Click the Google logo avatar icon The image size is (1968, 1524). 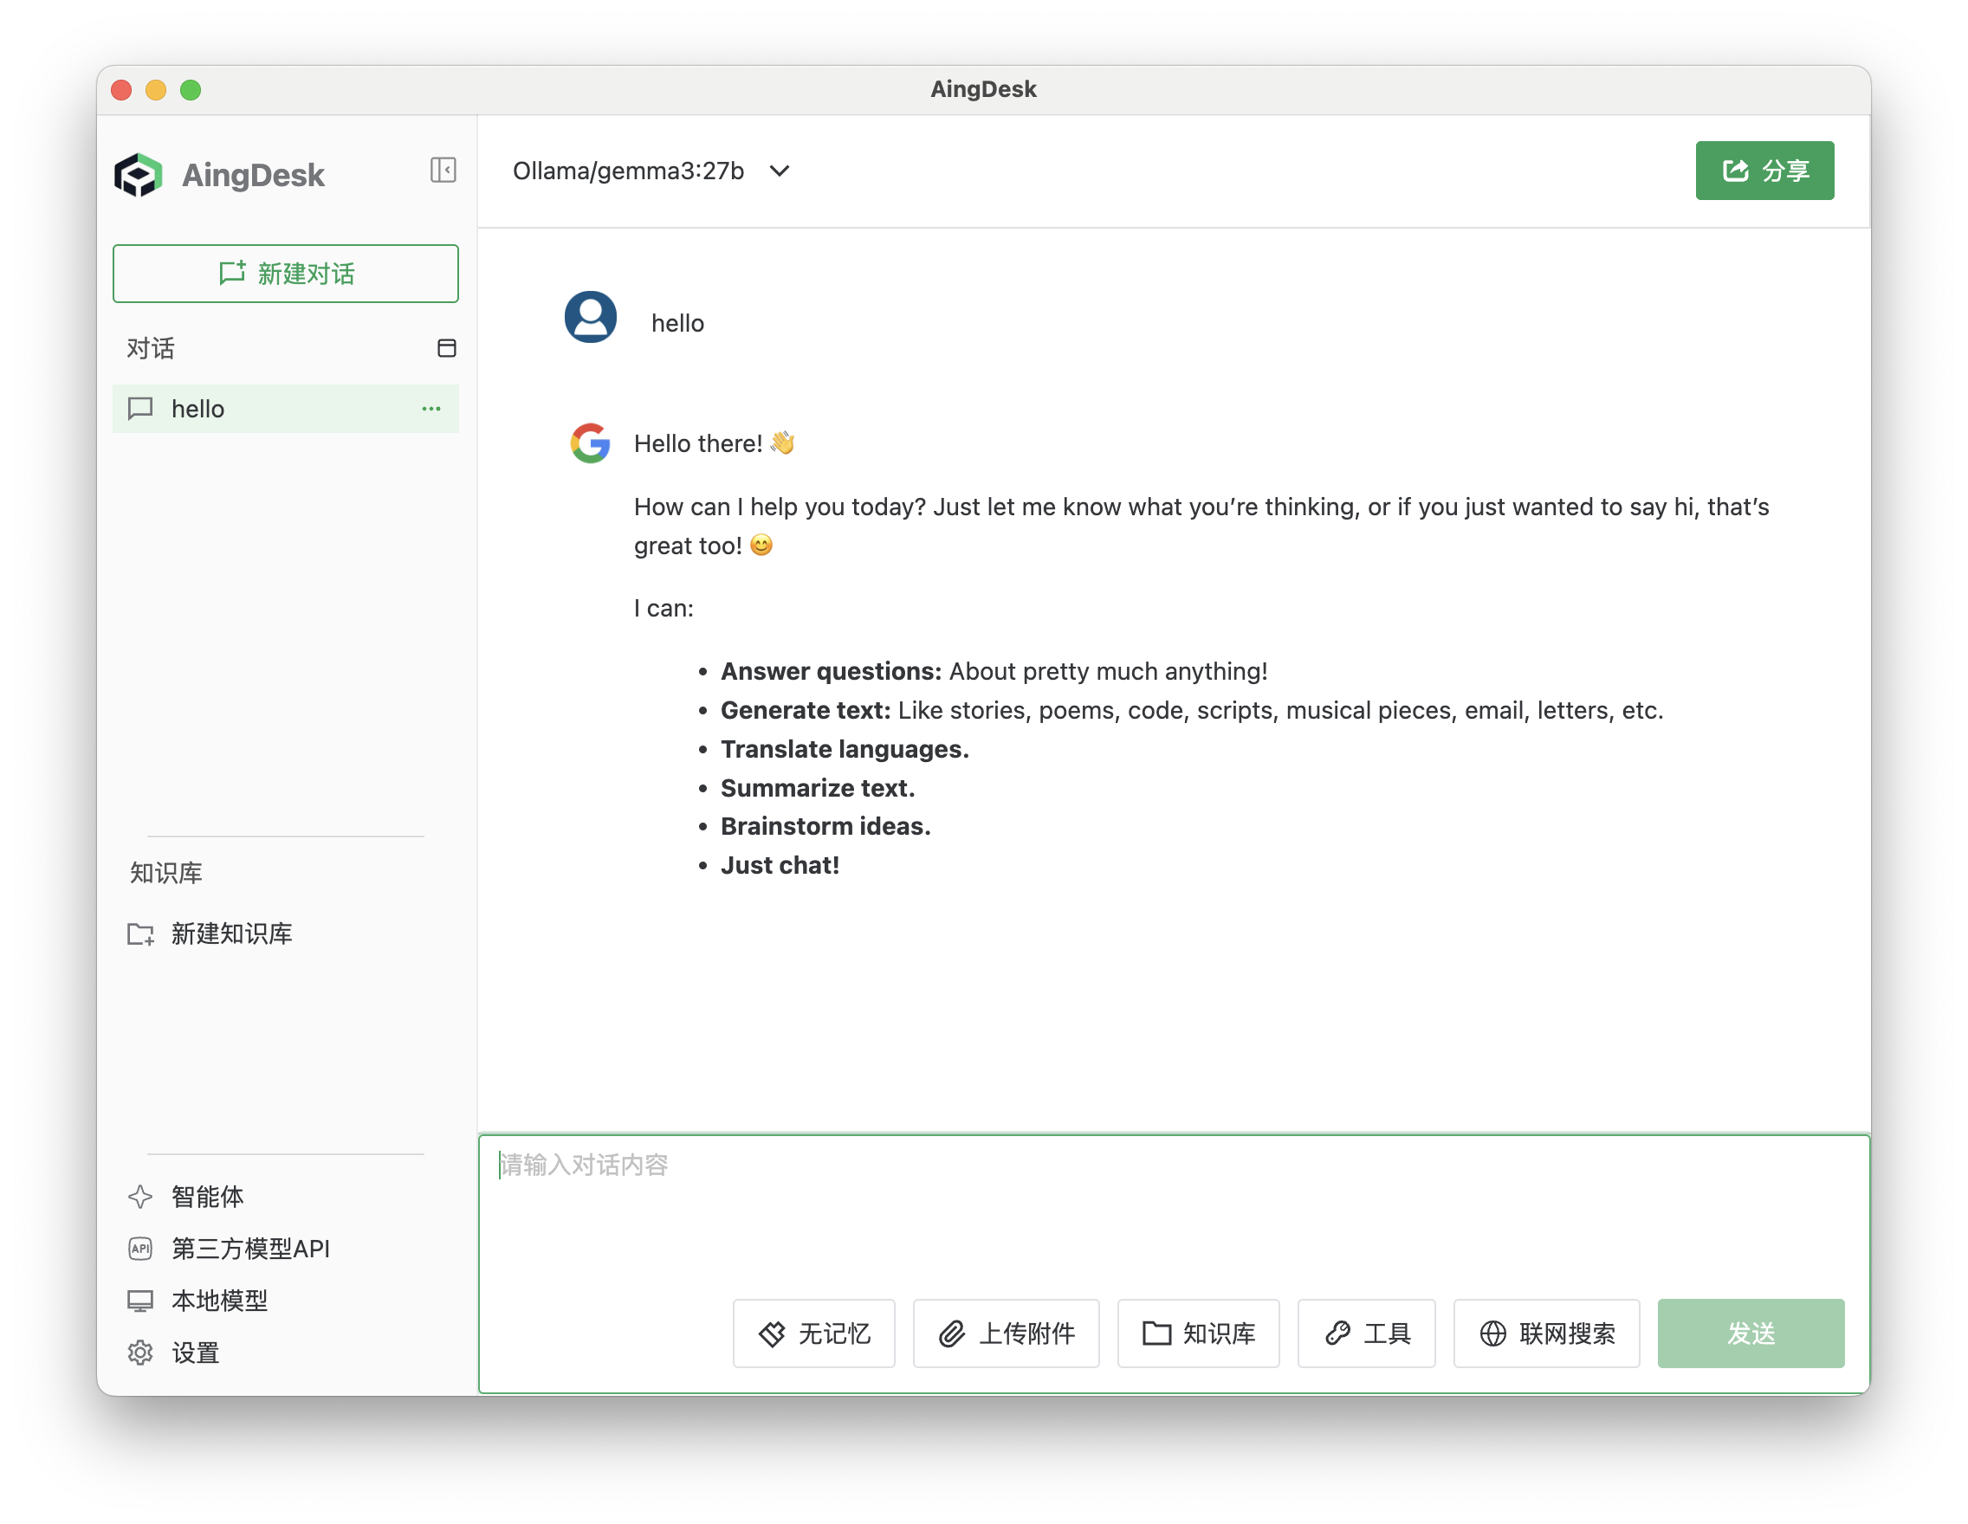(x=590, y=443)
